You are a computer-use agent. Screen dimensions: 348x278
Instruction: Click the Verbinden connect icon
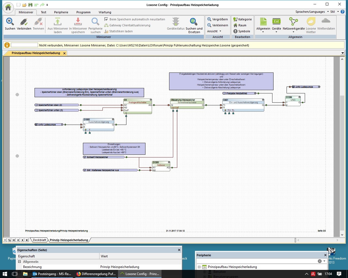[24, 21]
